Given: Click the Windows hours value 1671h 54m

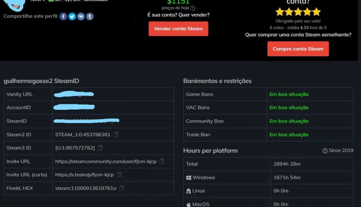Looking at the screenshot, I should [287, 178].
